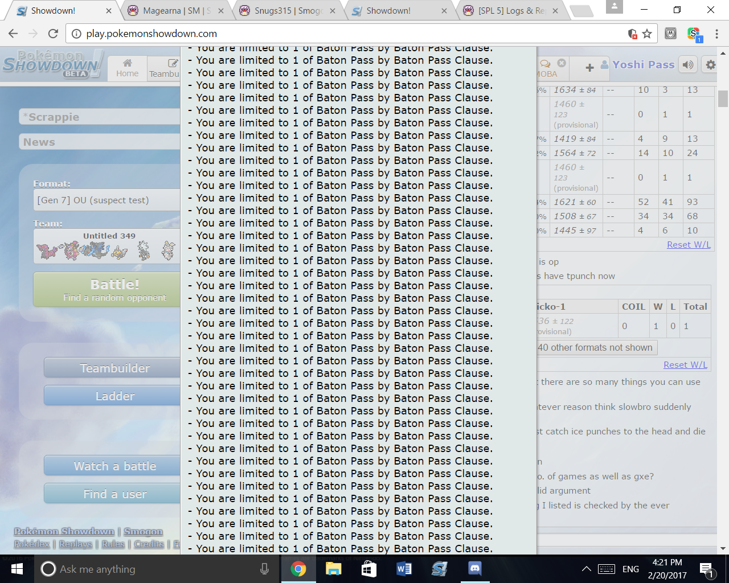This screenshot has width=729, height=583.
Task: Close the [SPL 5] Logs browser tab
Action: point(556,11)
